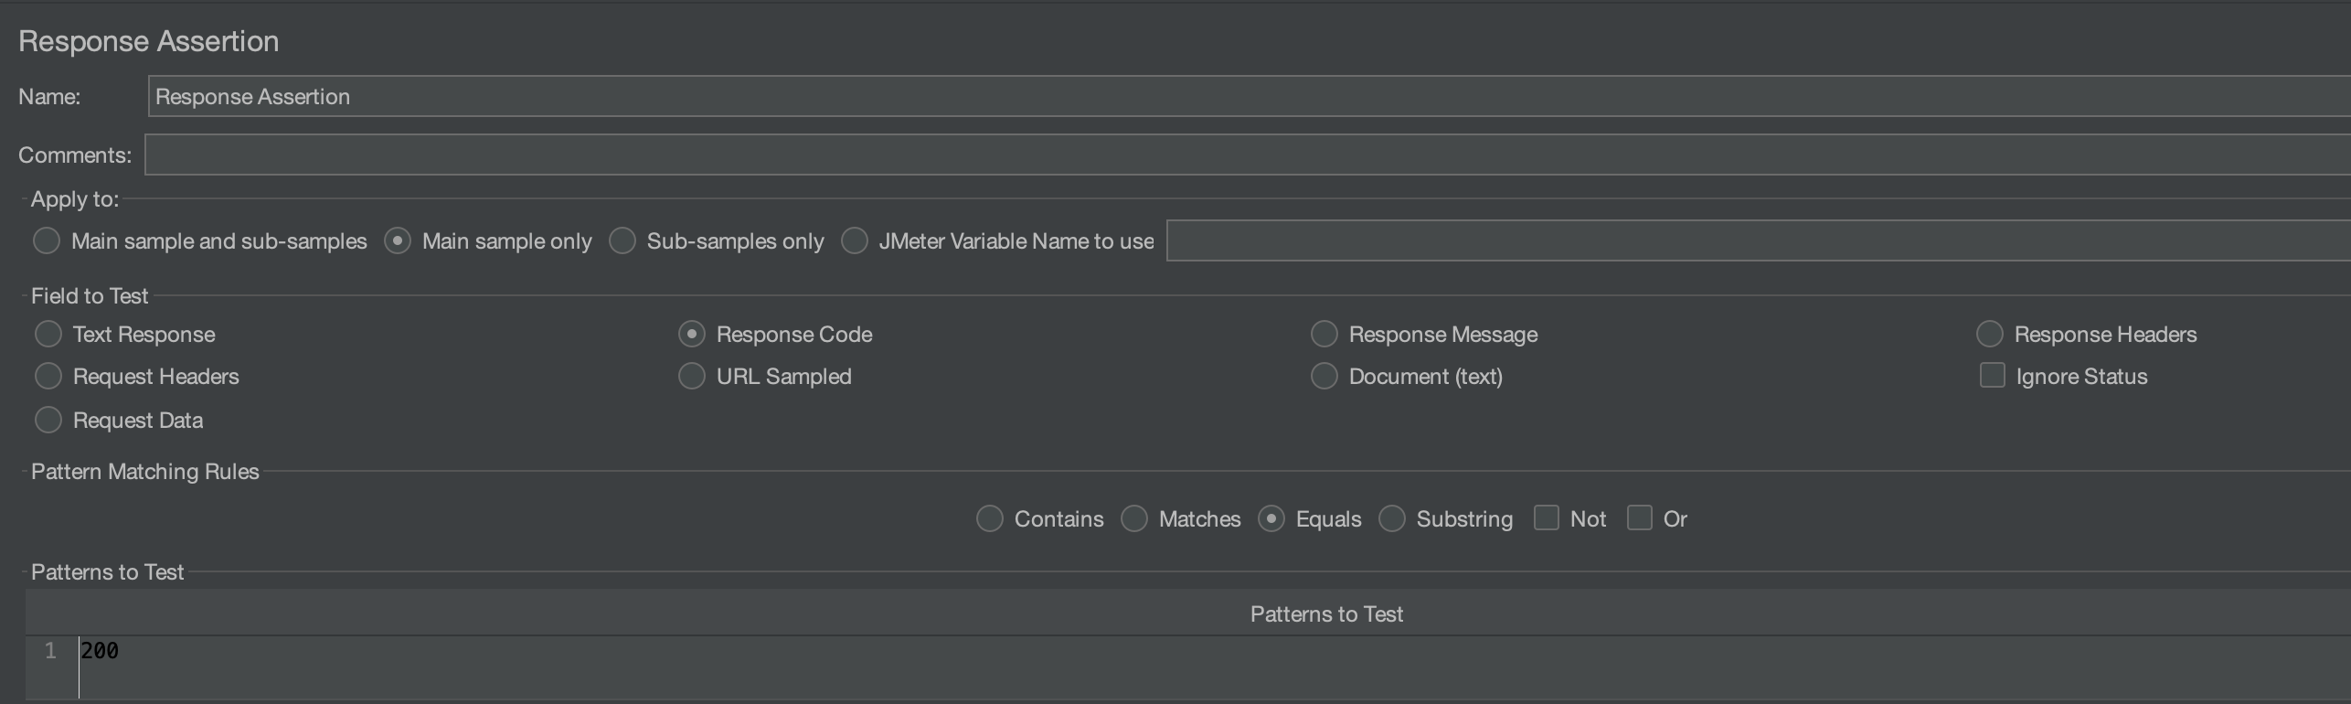Image resolution: width=2351 pixels, height=704 pixels.
Task: Select Response Message field option
Action: point(1324,335)
